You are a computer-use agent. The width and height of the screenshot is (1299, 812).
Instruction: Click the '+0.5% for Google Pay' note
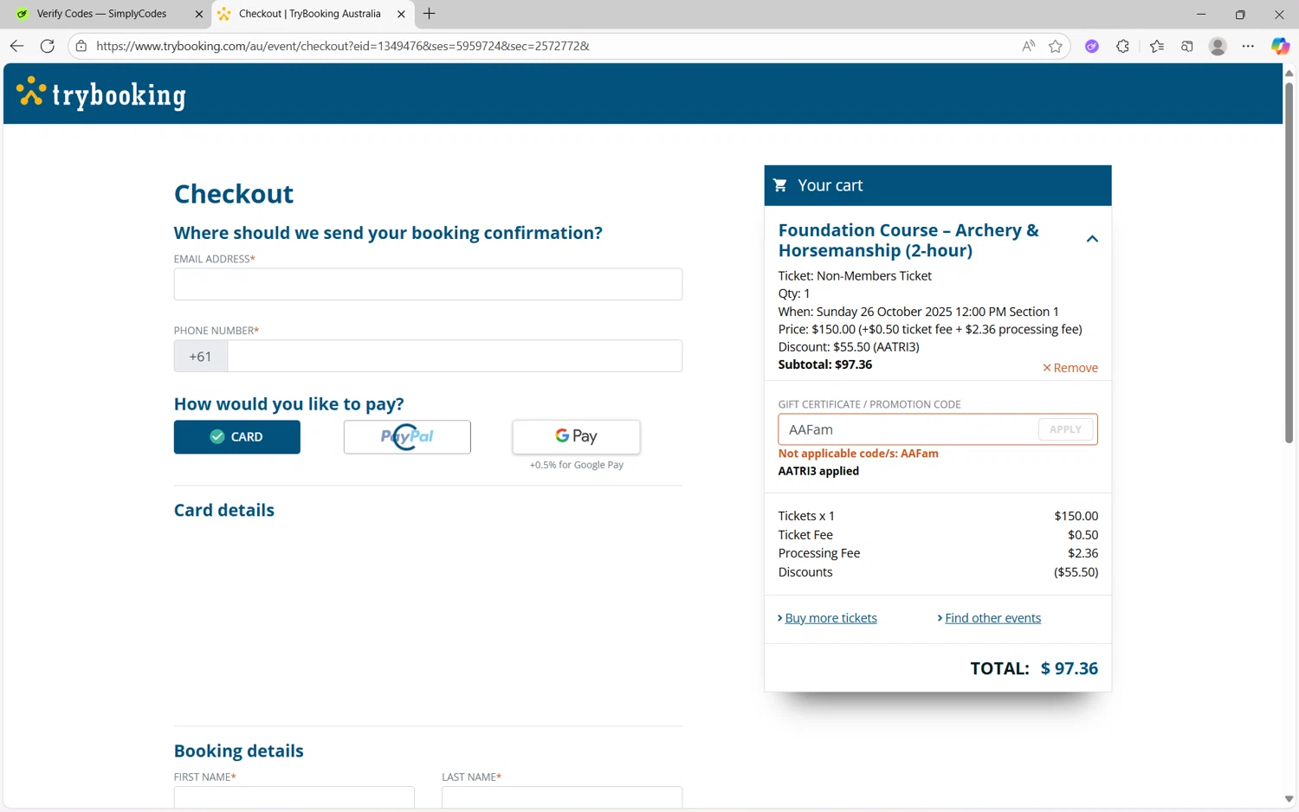coord(577,465)
